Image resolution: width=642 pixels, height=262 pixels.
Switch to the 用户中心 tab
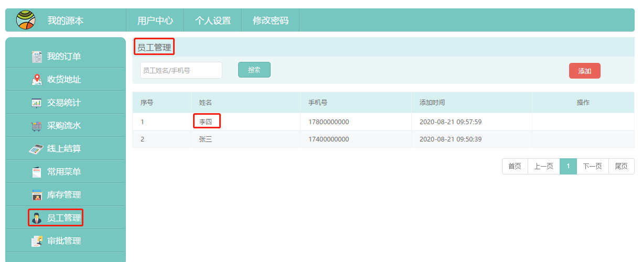coord(155,20)
